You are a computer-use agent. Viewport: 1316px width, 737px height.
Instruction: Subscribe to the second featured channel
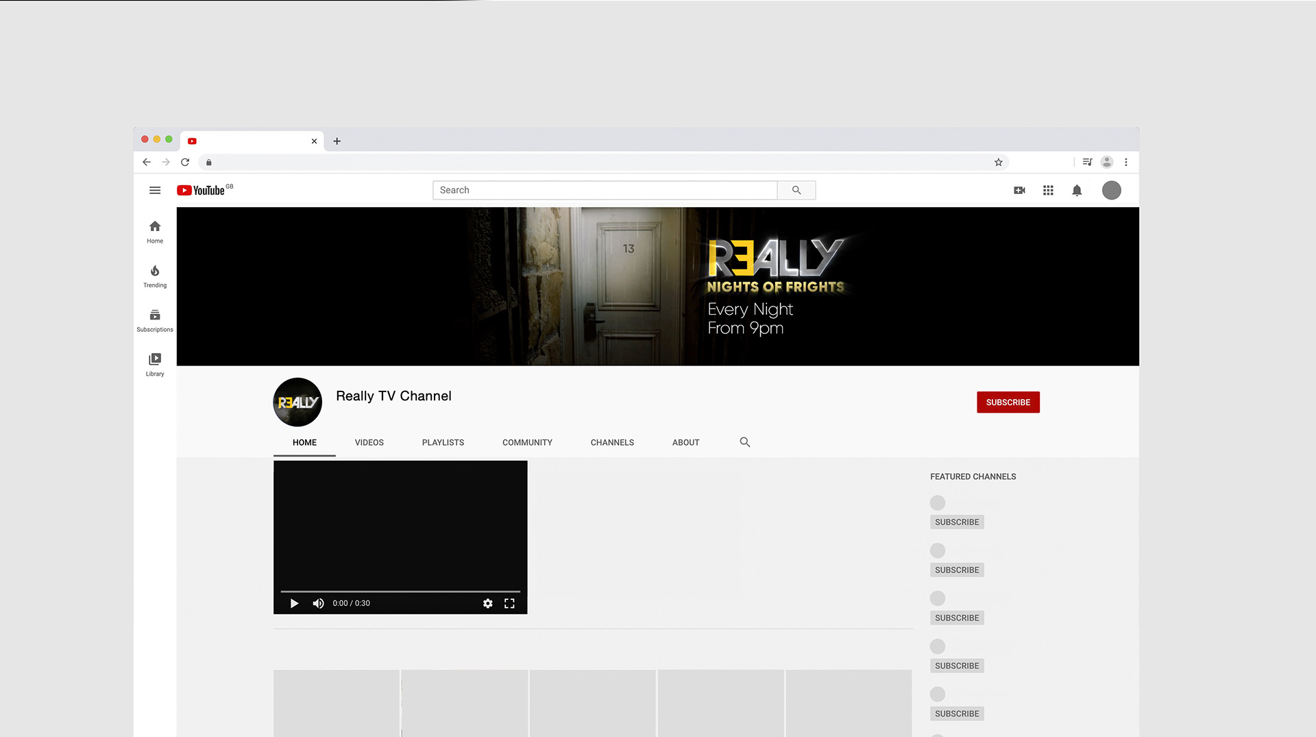[x=957, y=570]
